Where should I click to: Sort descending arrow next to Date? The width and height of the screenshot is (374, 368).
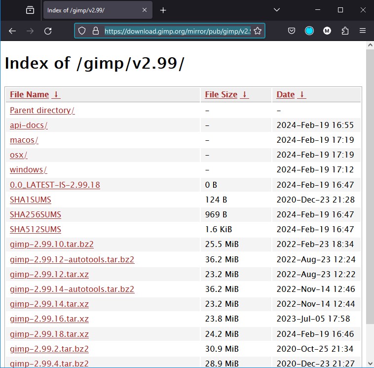tap(302, 94)
